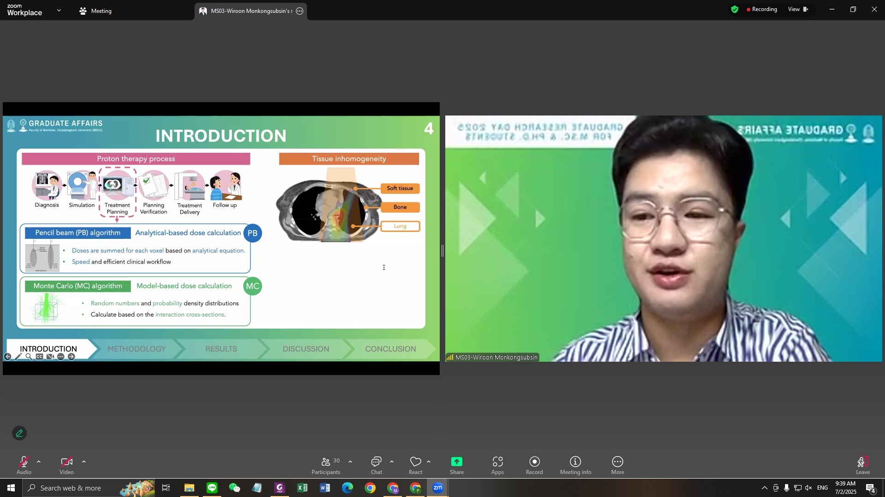
Task: Click the green Share screen button
Action: [456, 462]
